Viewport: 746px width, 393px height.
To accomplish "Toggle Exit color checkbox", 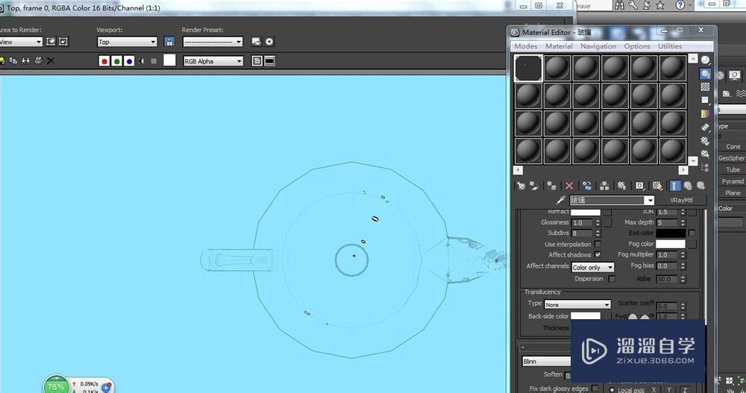I will coord(692,233).
